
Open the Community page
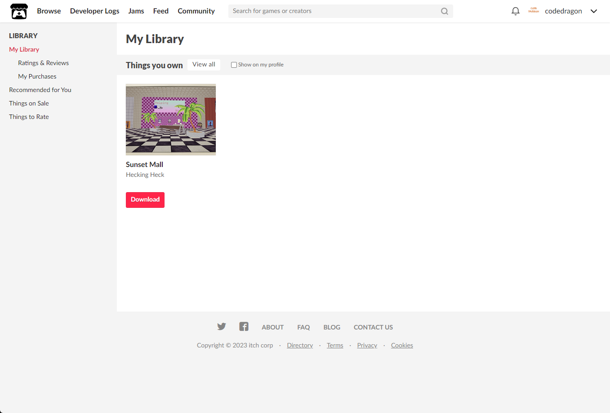pos(196,11)
